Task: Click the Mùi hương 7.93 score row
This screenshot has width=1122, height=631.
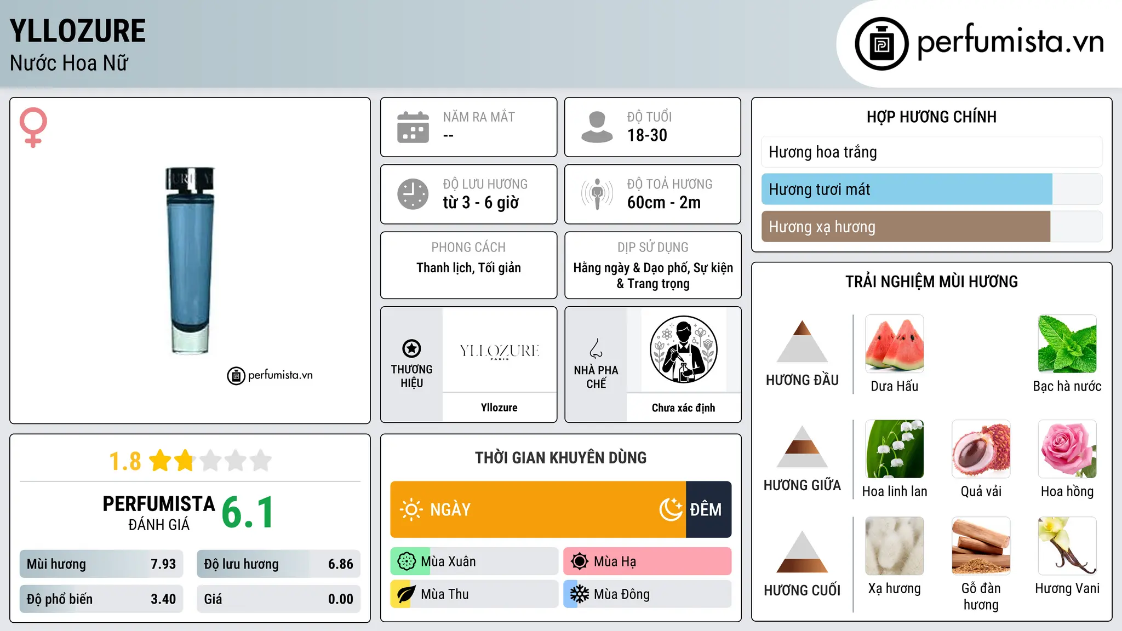Action: pyautogui.click(x=101, y=564)
